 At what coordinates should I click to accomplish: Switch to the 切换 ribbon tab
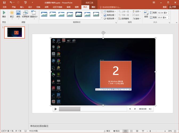pyautogui.click(x=38, y=7)
